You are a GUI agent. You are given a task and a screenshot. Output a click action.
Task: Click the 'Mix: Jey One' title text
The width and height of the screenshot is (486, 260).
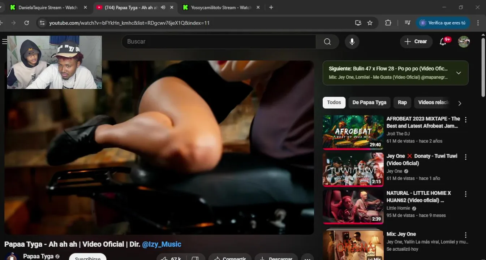[401, 234]
